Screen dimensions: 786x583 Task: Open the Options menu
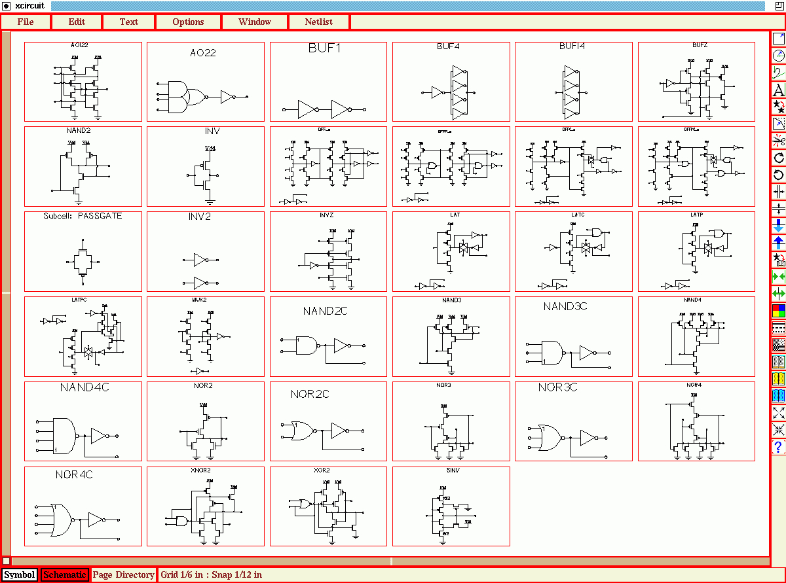188,22
